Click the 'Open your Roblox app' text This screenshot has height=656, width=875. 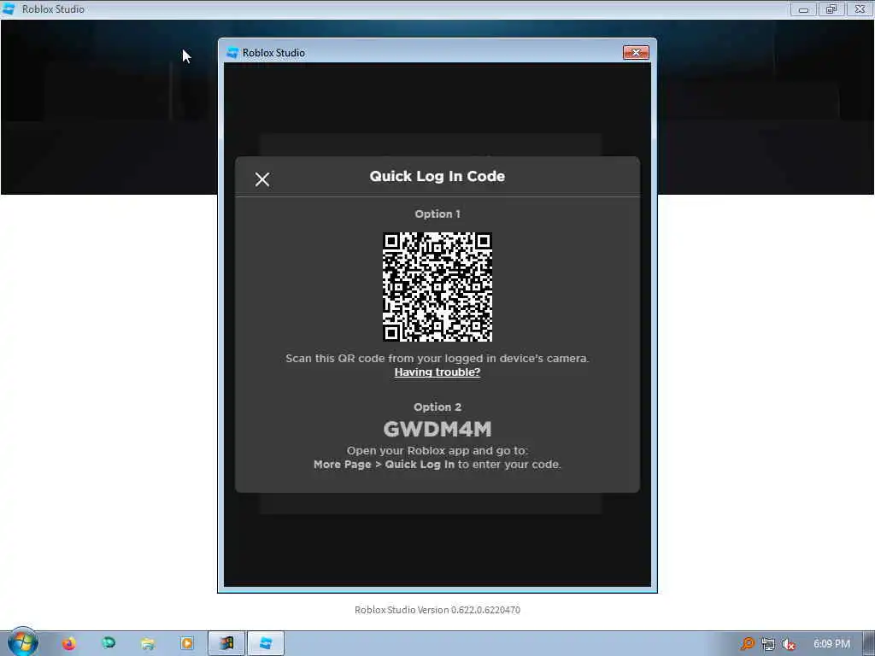(x=437, y=450)
